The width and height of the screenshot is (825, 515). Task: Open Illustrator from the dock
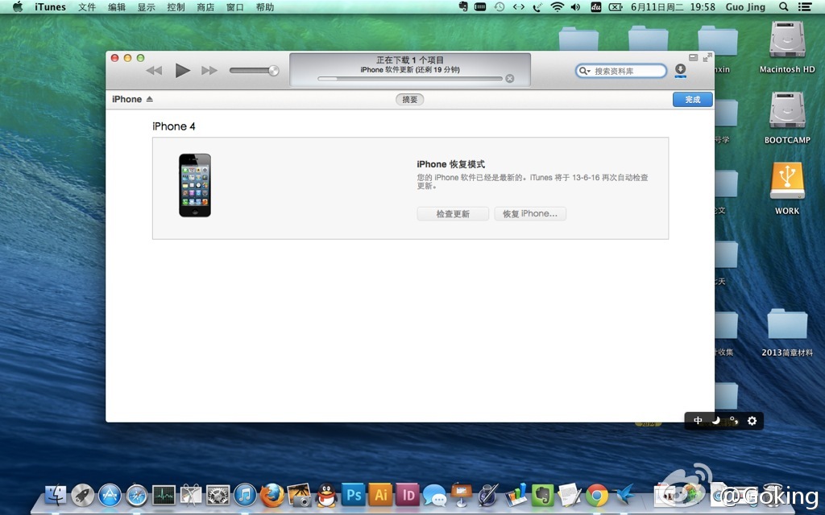380,495
